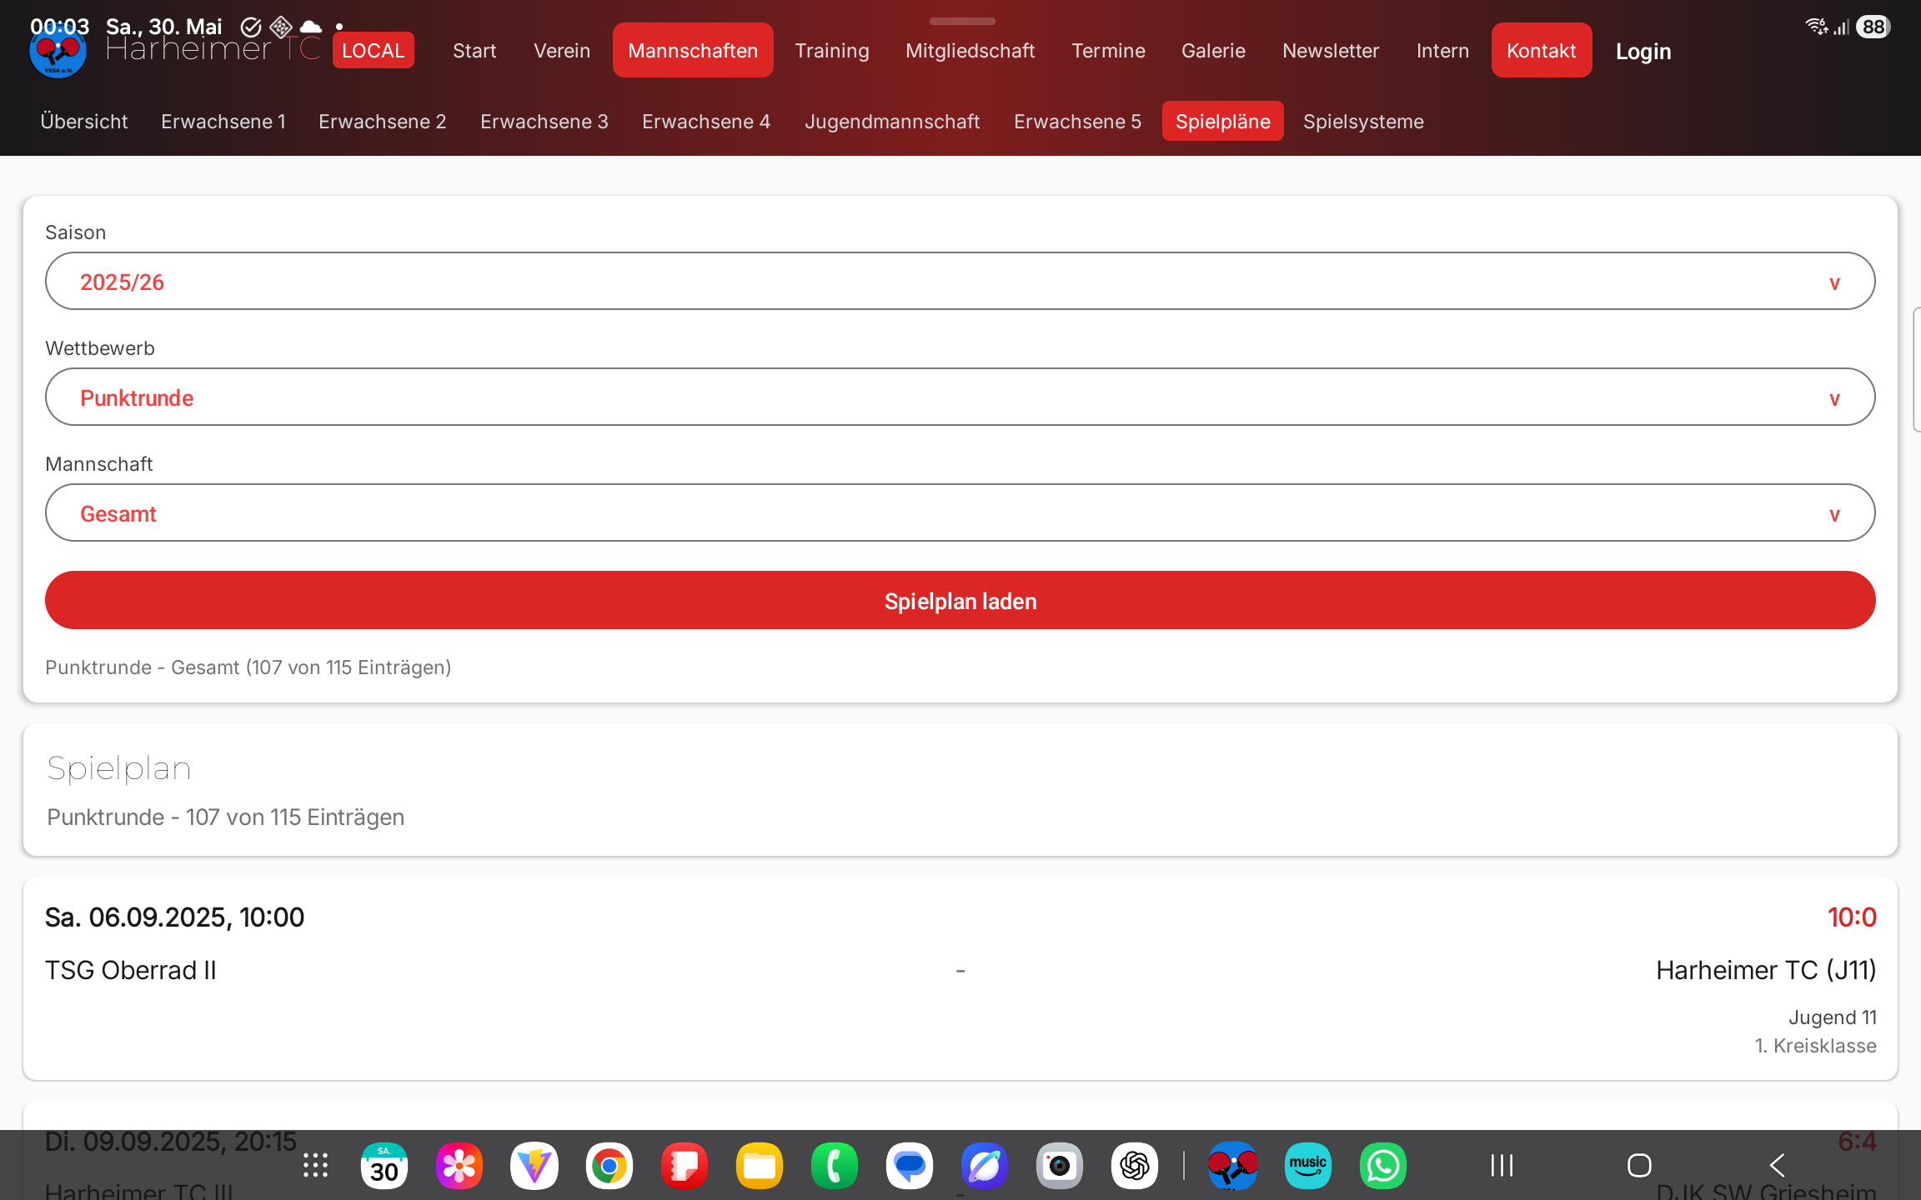Open the Vite app icon in taskbar
The height and width of the screenshot is (1200, 1921).
point(534,1165)
